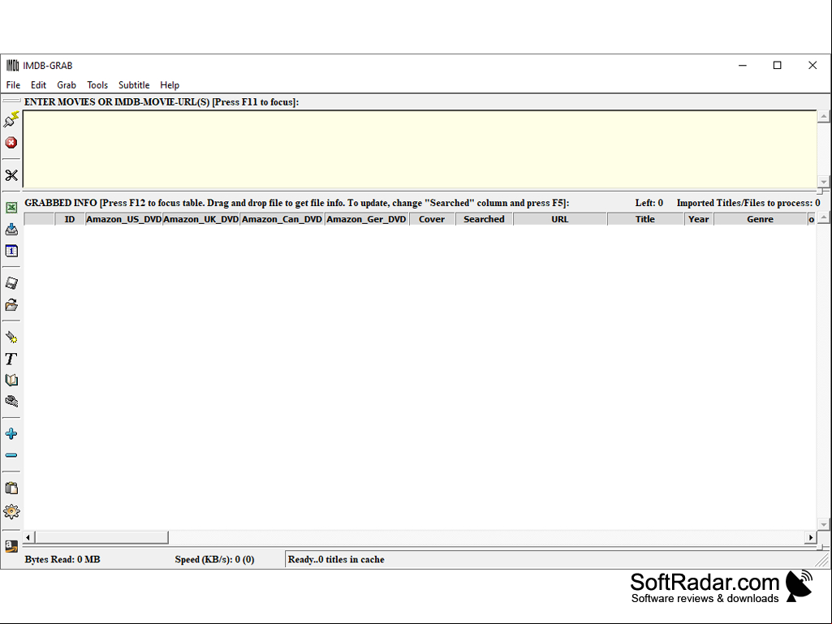The image size is (832, 624).
Task: Click the horizontal scrollbar thumb
Action: tap(101, 537)
